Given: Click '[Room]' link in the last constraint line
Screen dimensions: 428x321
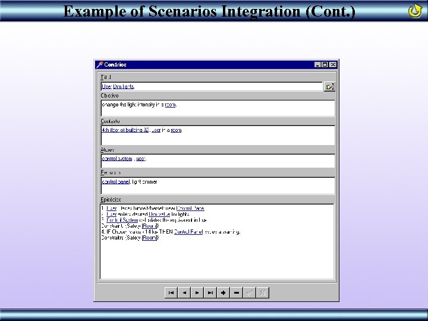Looking at the screenshot, I should 150,237.
